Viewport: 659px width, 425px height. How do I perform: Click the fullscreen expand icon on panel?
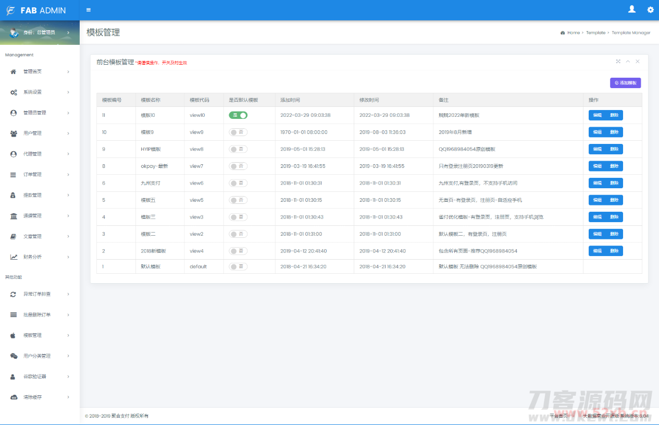(x=618, y=62)
